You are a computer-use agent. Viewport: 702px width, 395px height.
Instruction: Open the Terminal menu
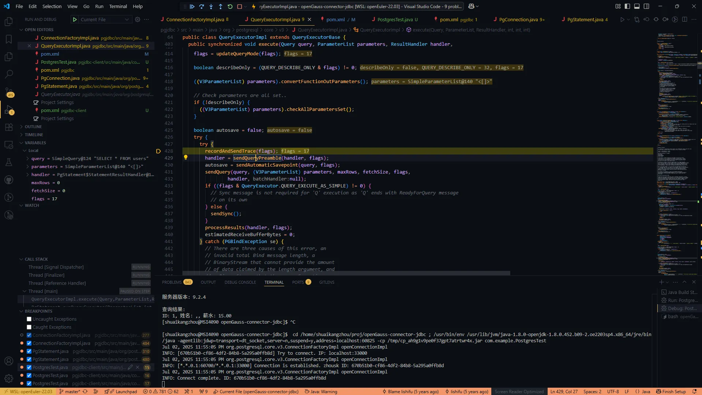pos(118,6)
